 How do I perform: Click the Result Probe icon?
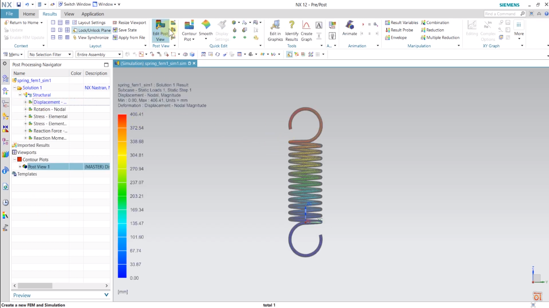coord(399,30)
